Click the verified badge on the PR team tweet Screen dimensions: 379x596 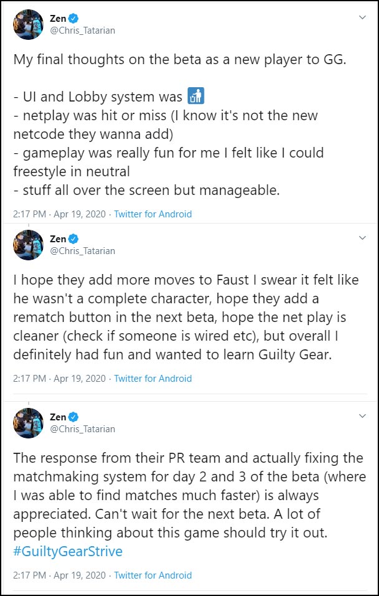[74, 417]
